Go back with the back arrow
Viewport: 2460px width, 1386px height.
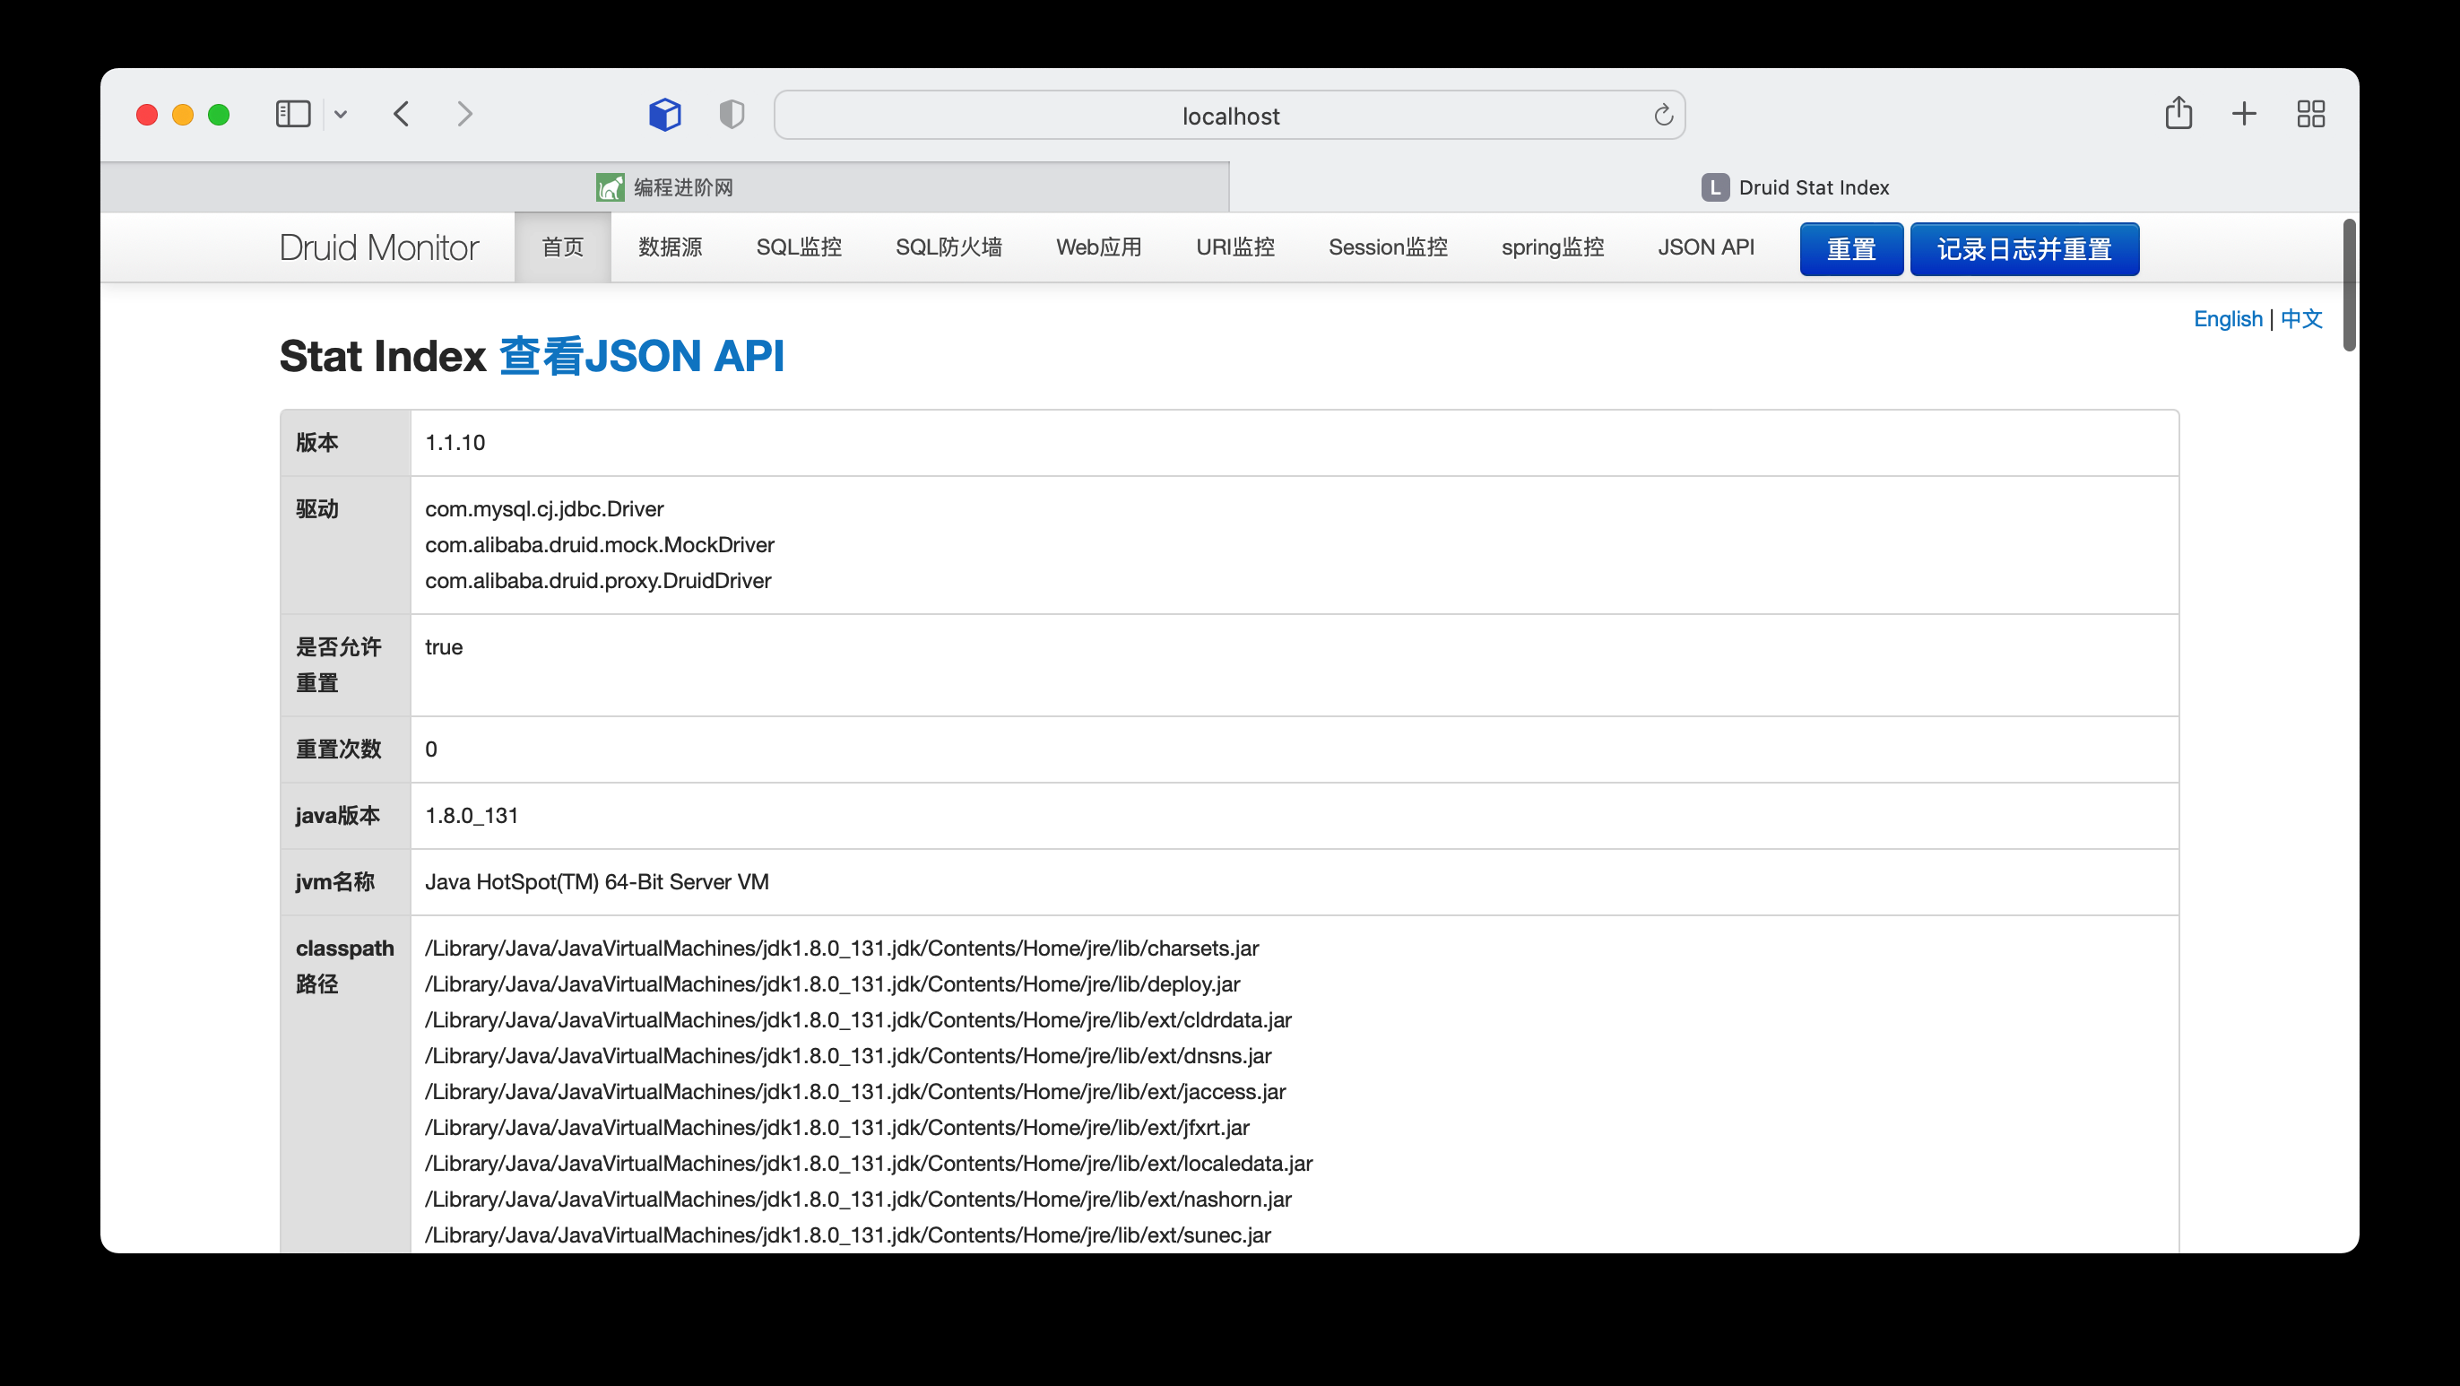pos(402,115)
